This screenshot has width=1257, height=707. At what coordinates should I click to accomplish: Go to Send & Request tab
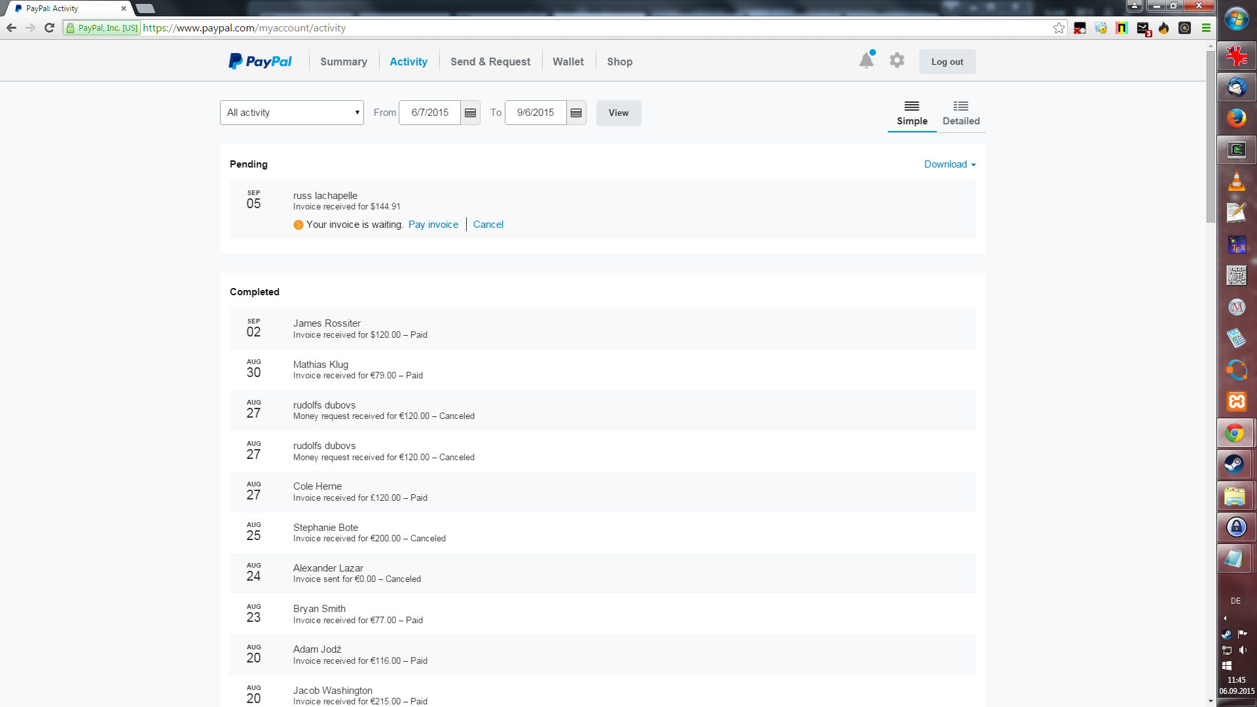point(490,62)
